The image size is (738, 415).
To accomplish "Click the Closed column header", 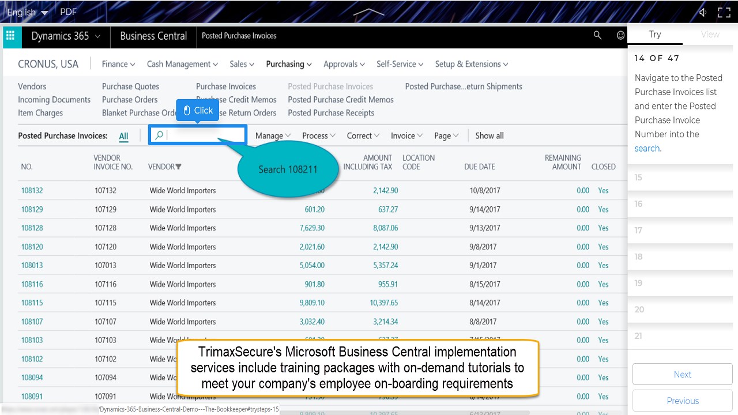I will click(x=603, y=167).
